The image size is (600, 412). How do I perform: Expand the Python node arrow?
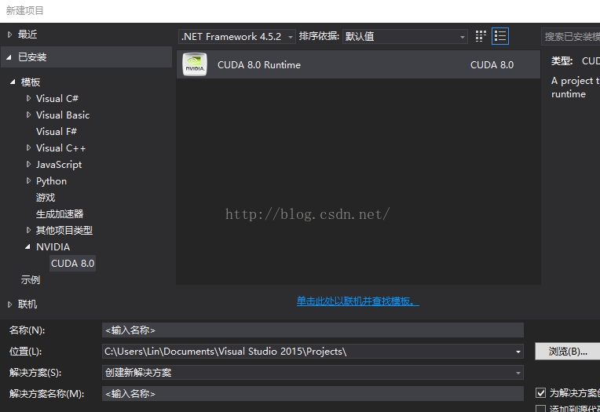pos(29,180)
